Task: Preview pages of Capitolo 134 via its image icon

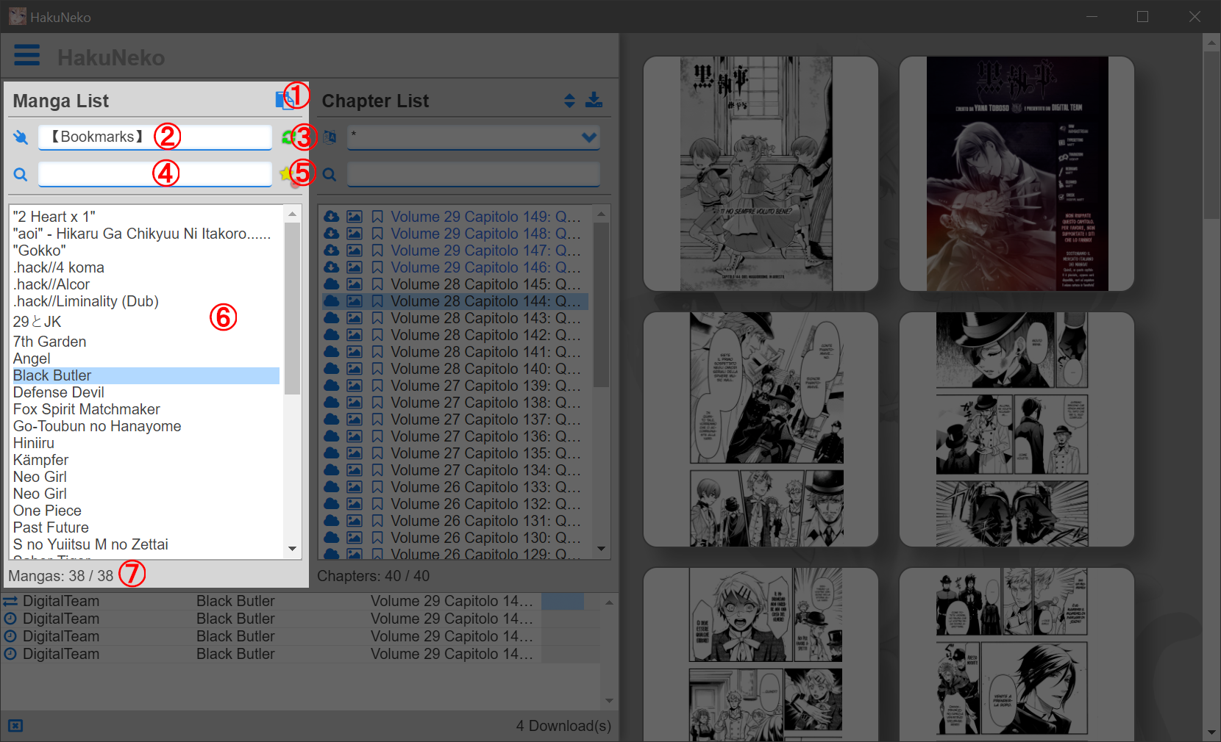Action: tap(355, 470)
